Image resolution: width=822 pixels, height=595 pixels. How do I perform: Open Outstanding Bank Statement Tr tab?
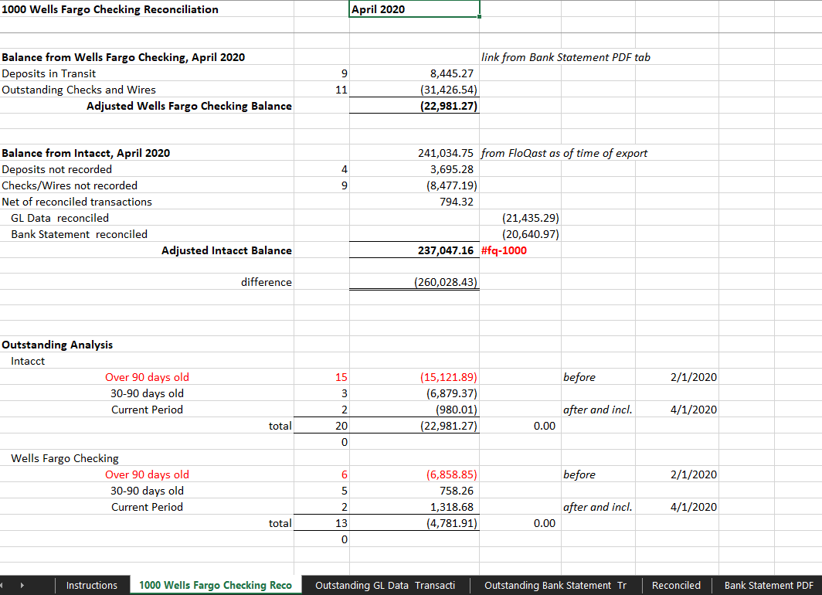555,585
